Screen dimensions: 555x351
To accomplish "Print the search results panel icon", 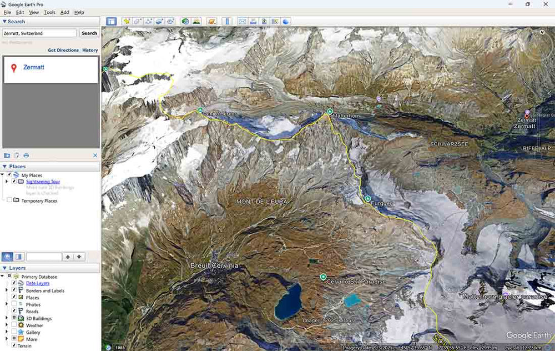I will pyautogui.click(x=26, y=155).
